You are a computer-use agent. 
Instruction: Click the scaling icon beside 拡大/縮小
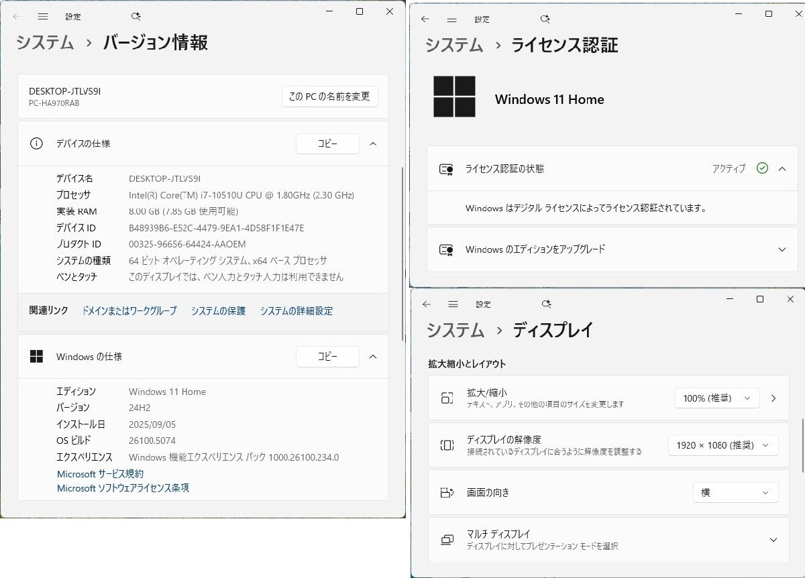[x=447, y=398]
